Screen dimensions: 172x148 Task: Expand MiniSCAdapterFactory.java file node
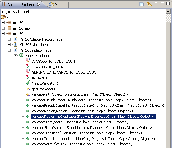pyautogui.click(x=9, y=39)
